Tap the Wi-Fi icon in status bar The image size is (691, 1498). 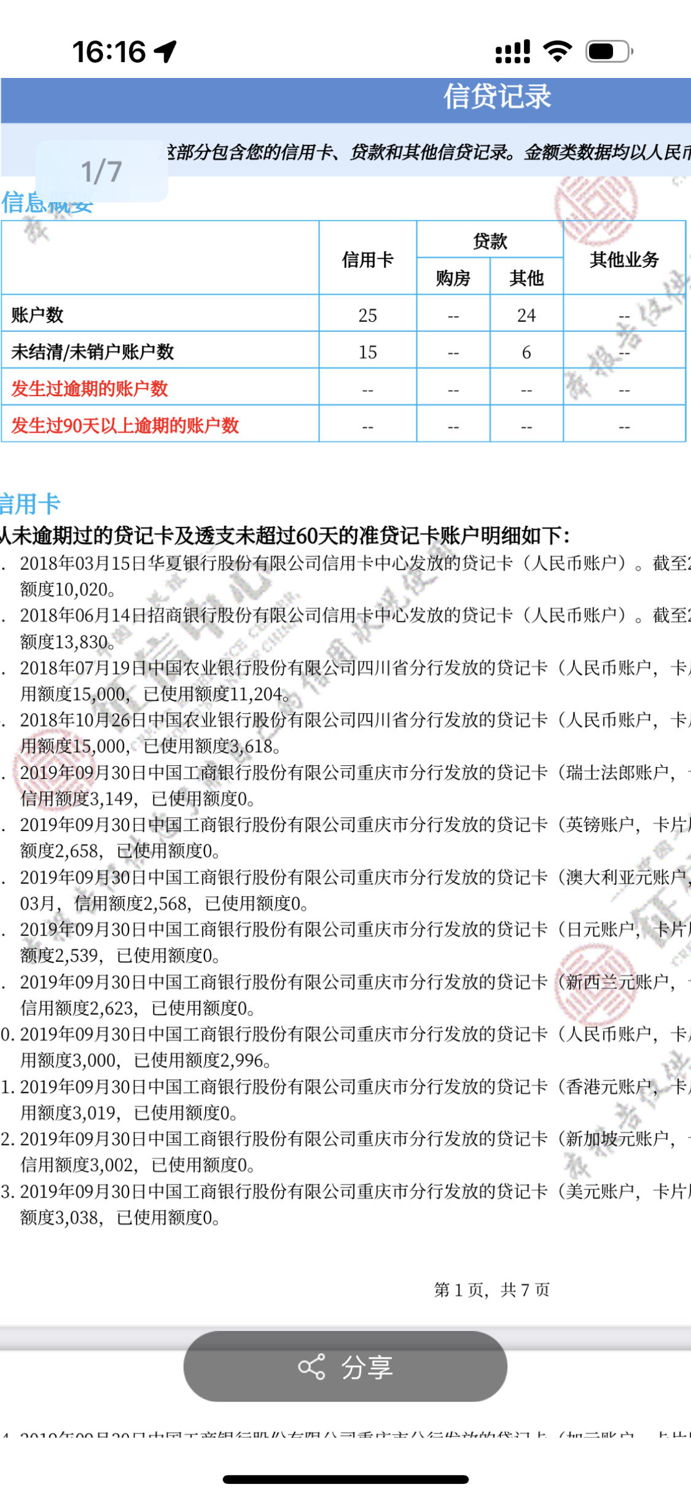point(558,52)
